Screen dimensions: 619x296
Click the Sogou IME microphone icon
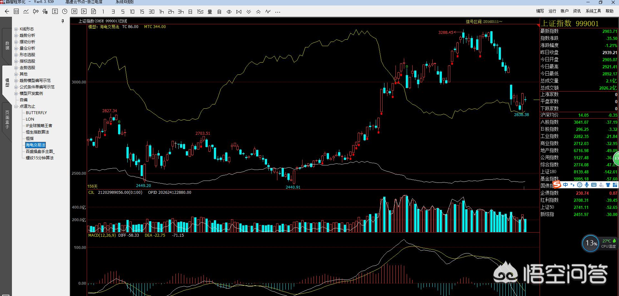click(587, 185)
